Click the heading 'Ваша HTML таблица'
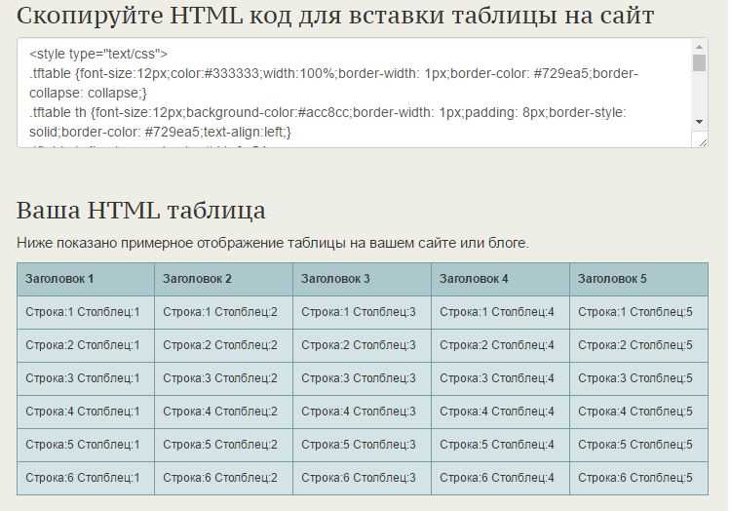 pyautogui.click(x=140, y=211)
